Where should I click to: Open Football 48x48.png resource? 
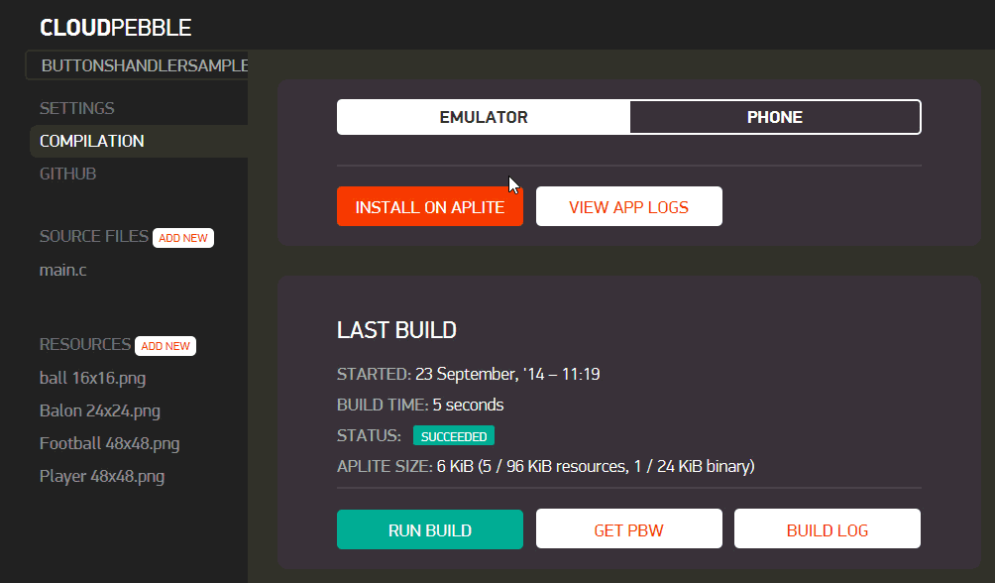[x=109, y=443]
